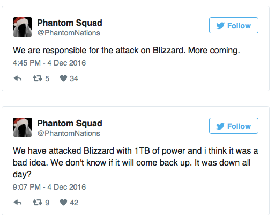Click Follow button on first tweet

234,25
